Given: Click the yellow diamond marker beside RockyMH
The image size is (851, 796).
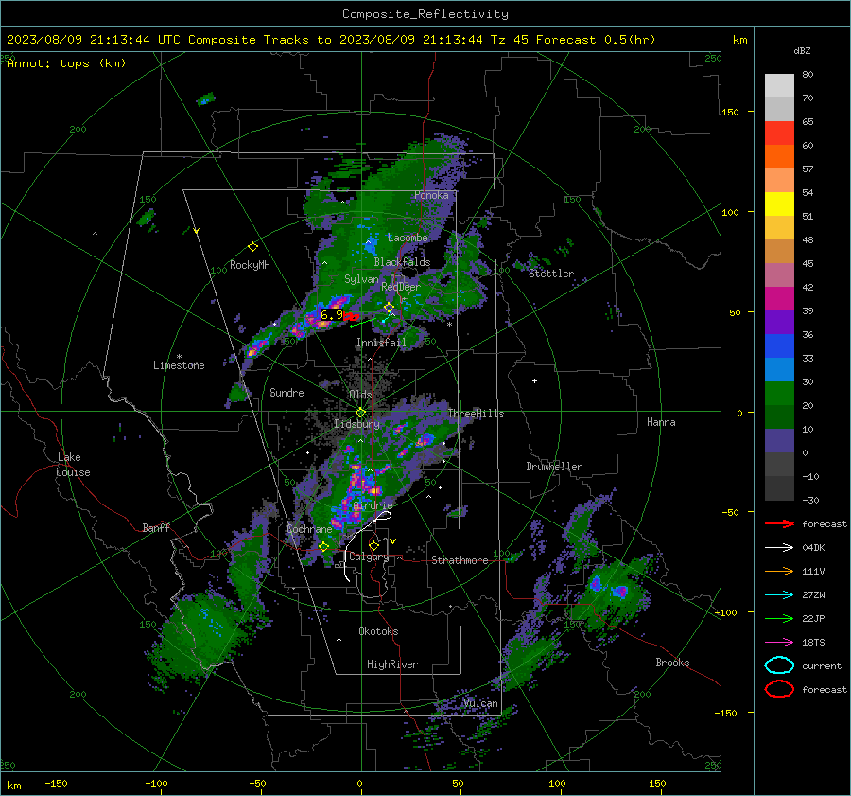Looking at the screenshot, I should pos(252,247).
